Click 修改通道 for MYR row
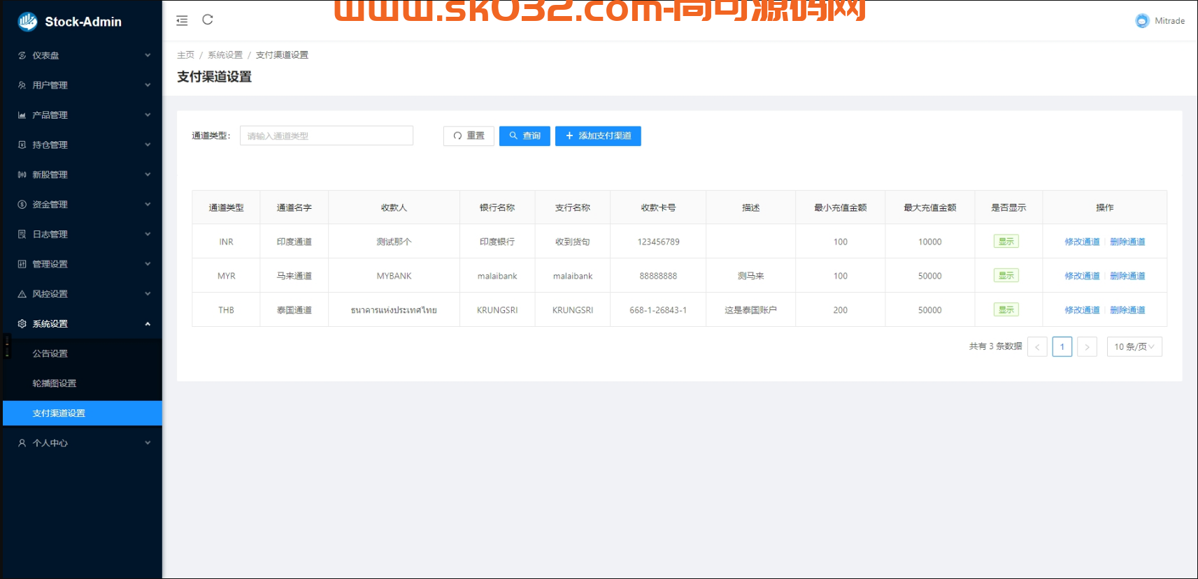Screen dimensions: 1198x579 click(x=1082, y=276)
